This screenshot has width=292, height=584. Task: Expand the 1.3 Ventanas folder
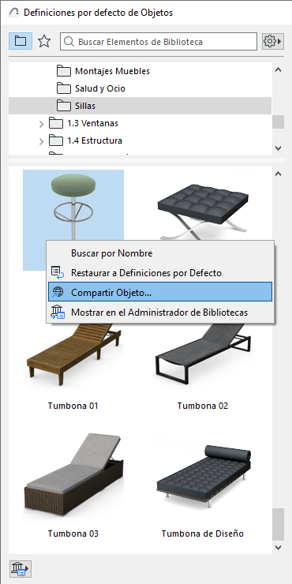(x=41, y=124)
